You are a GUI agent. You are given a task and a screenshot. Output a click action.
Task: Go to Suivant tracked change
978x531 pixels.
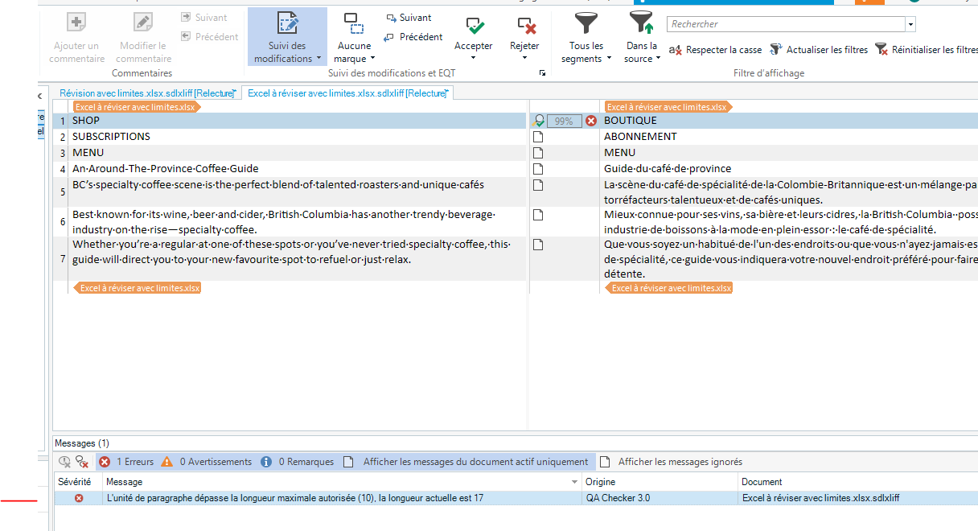409,18
